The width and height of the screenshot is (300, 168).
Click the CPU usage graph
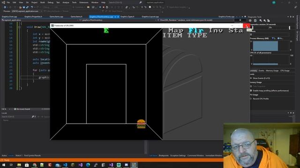tap(271, 60)
